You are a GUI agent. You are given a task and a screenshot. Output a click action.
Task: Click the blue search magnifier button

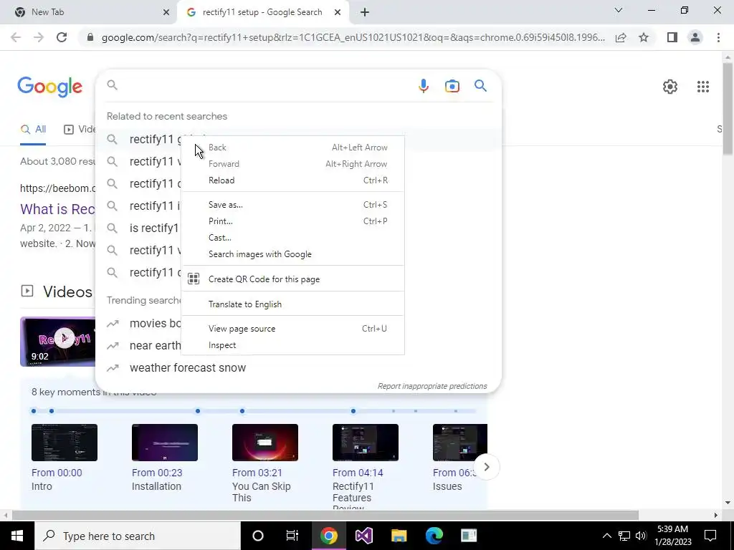click(480, 86)
